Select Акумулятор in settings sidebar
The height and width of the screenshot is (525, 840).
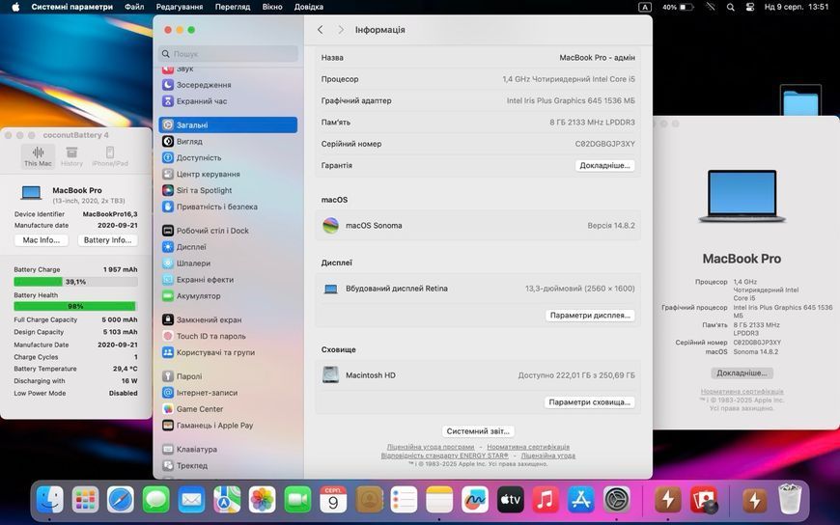pyautogui.click(x=228, y=295)
